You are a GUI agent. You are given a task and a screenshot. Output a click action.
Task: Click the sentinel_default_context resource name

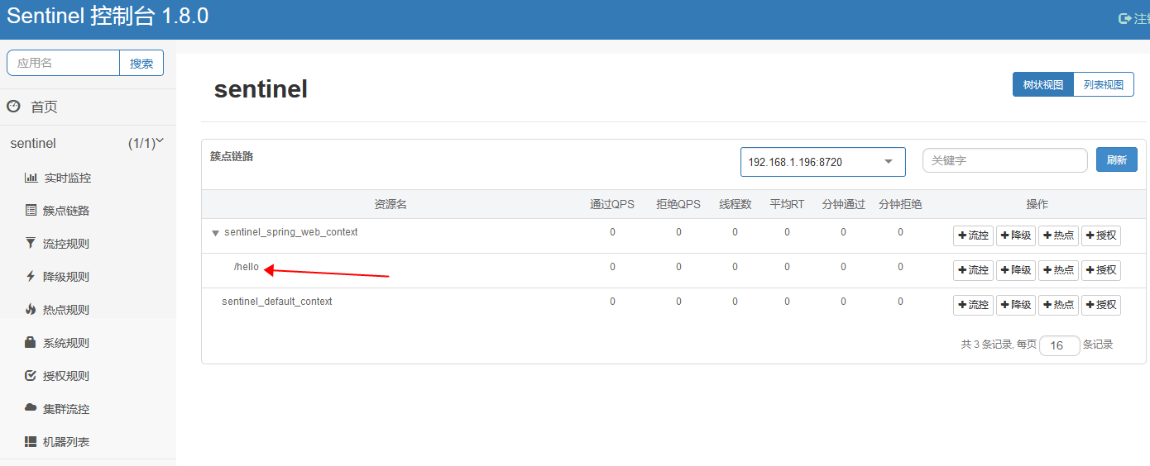pyautogui.click(x=277, y=302)
